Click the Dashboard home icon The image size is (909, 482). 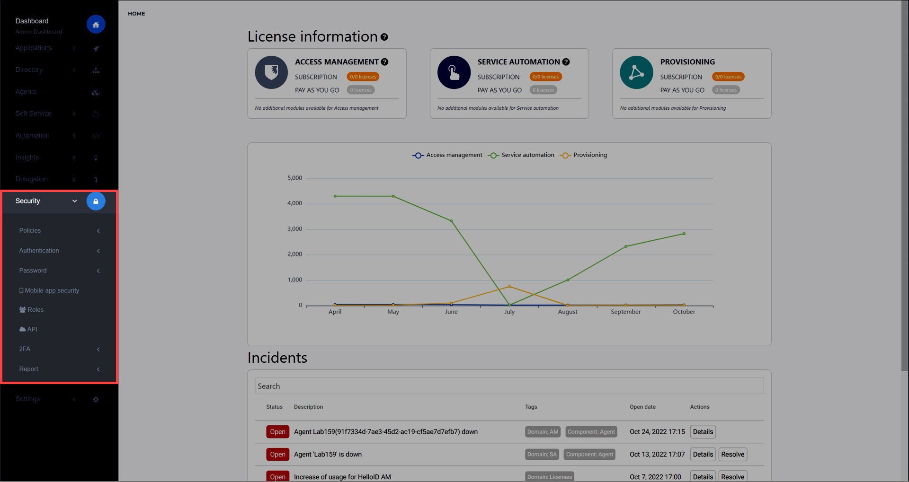pyautogui.click(x=96, y=25)
